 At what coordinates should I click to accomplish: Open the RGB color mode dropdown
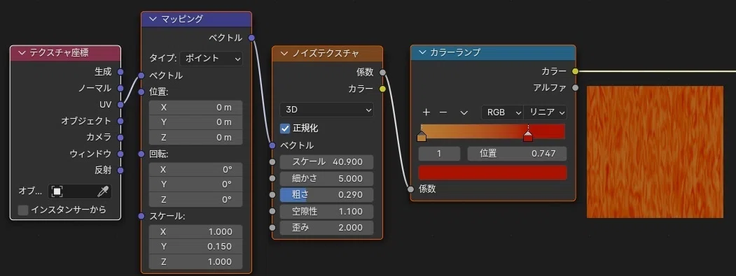[x=502, y=112]
